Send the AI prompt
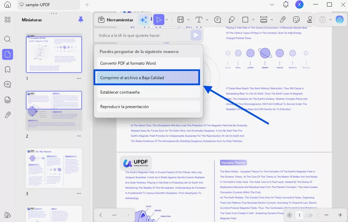Image resolution: width=348 pixels, height=222 pixels. (x=196, y=35)
